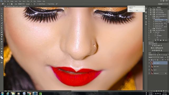The height and width of the screenshot is (95, 169).
Task: Open Photoshop from Windows taskbar
Action: click(x=35, y=93)
